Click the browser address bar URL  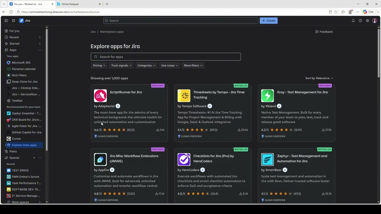(60, 12)
